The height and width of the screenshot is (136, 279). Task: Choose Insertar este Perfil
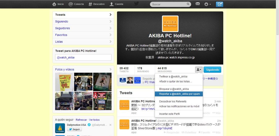[x=179, y=114]
